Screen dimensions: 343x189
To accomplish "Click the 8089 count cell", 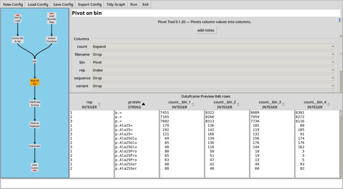I will [x=255, y=112].
